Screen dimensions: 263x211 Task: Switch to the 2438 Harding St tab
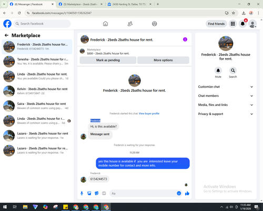[x=129, y=4]
